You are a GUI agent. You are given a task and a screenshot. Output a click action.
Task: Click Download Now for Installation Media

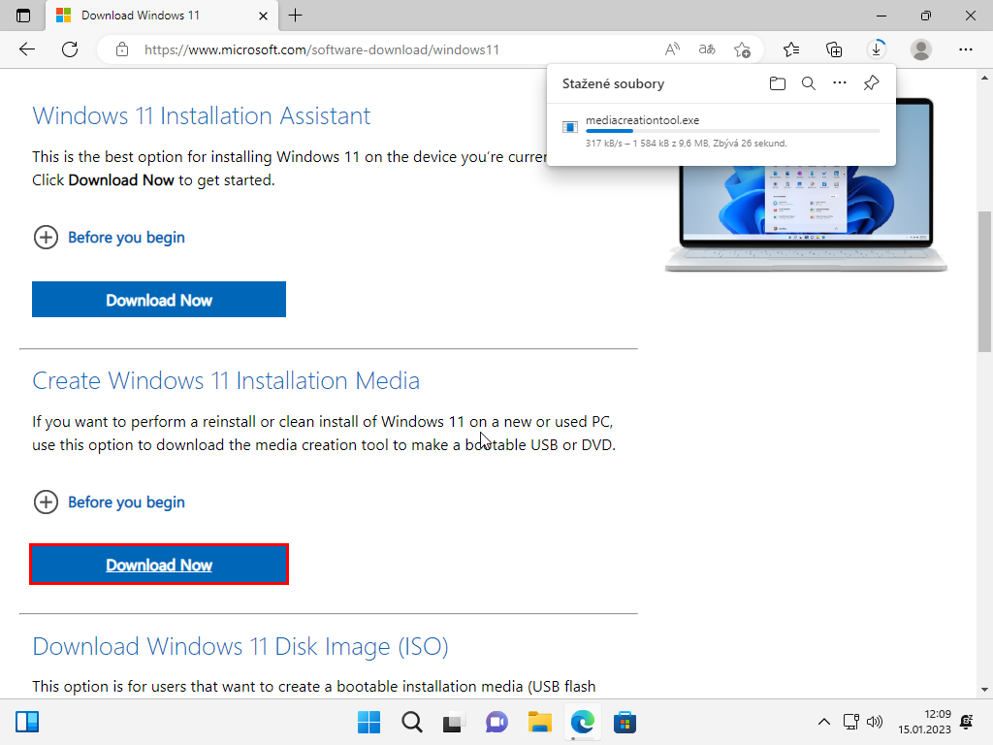pyautogui.click(x=159, y=566)
